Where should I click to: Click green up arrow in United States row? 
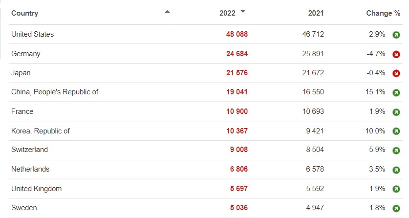[x=396, y=35]
